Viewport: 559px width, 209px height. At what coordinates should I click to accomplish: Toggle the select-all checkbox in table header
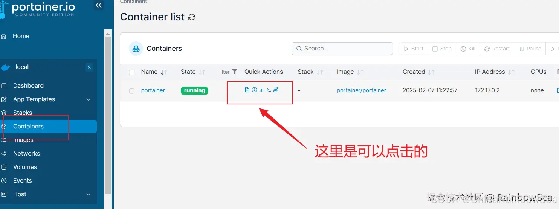(131, 72)
